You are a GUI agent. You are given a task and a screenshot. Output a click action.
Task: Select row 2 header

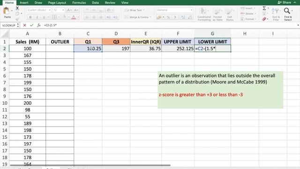pos(4,49)
